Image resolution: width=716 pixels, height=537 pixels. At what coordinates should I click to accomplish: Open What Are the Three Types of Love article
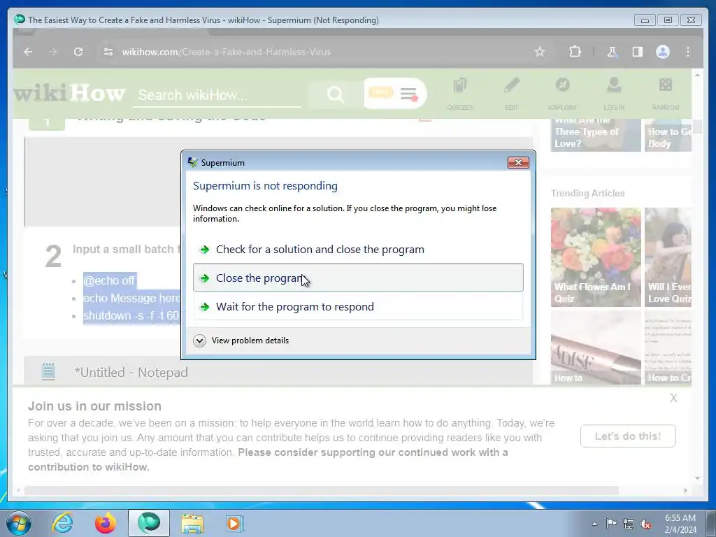click(x=596, y=134)
